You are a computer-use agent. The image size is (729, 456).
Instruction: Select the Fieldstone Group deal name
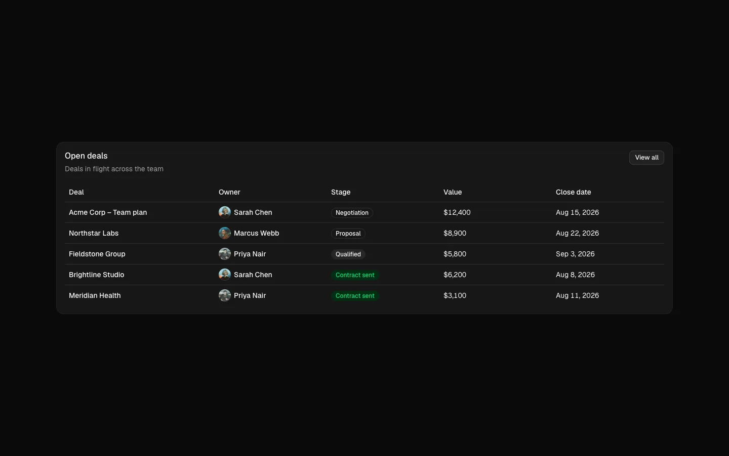(x=97, y=254)
